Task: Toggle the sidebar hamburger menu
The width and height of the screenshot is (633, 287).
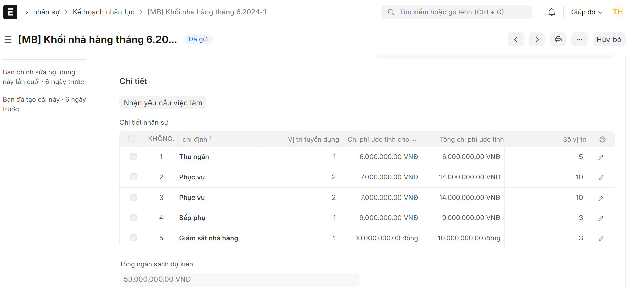Action: [x=8, y=39]
